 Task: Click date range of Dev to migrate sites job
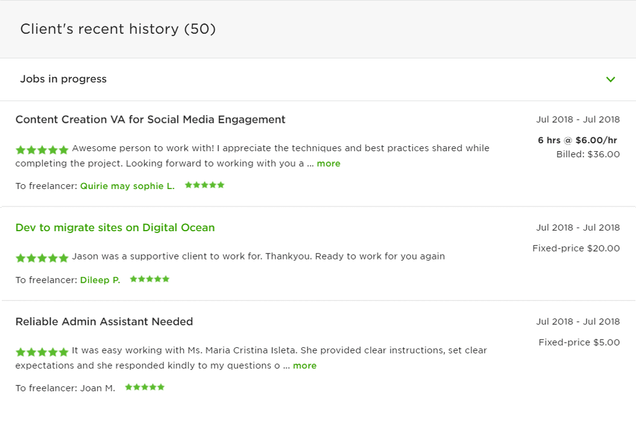click(578, 228)
